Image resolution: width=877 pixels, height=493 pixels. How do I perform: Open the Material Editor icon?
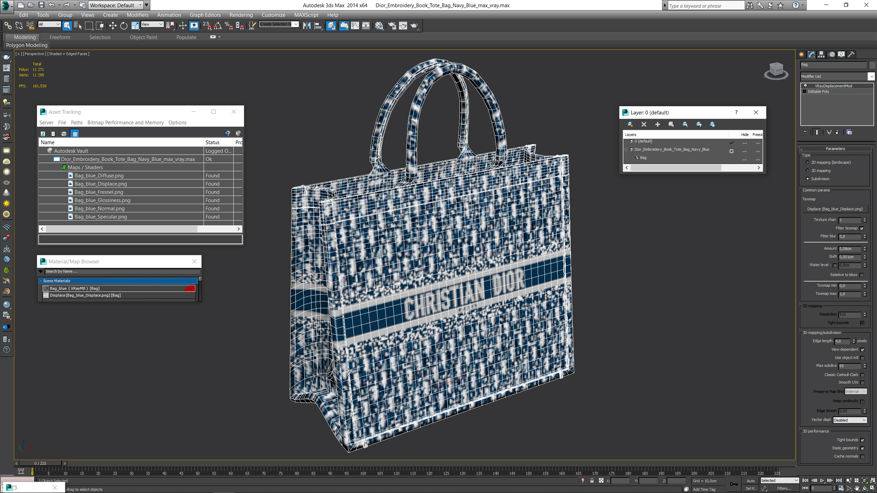click(x=379, y=26)
